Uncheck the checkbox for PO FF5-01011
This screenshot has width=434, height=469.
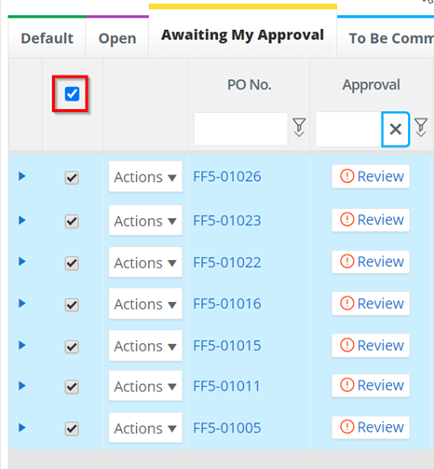tap(72, 387)
